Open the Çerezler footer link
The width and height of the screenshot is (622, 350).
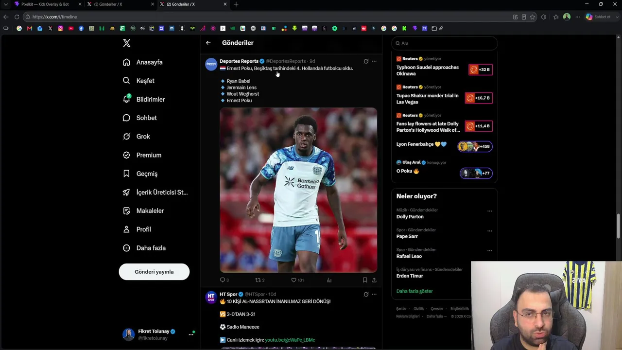[437, 309]
